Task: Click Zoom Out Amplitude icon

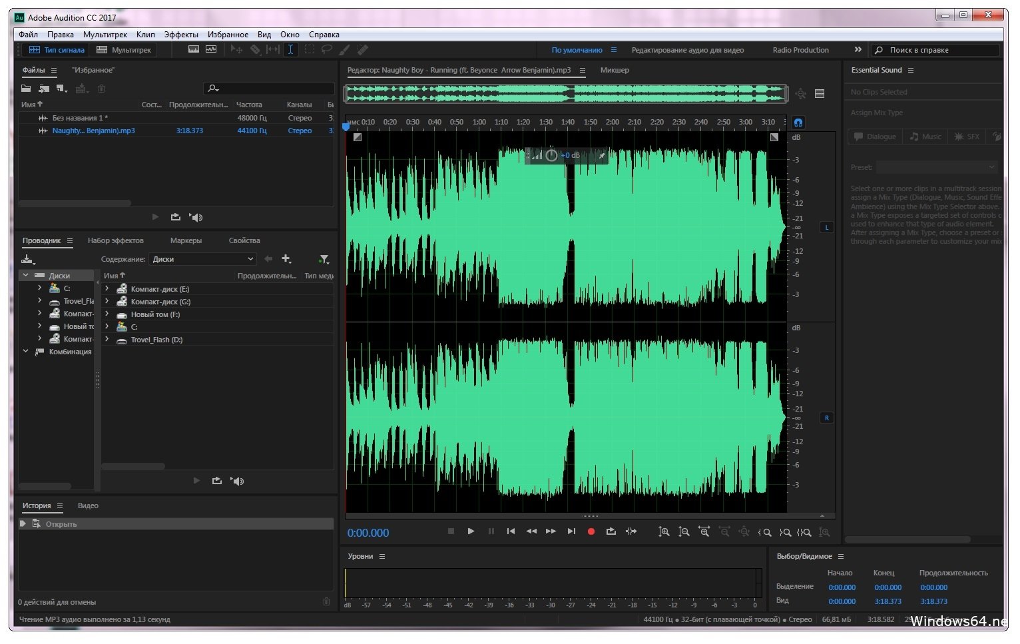Action: pyautogui.click(x=684, y=532)
